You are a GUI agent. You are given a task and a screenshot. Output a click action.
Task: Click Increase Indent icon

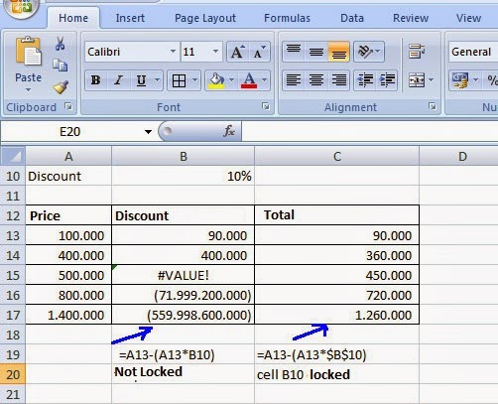coord(387,80)
